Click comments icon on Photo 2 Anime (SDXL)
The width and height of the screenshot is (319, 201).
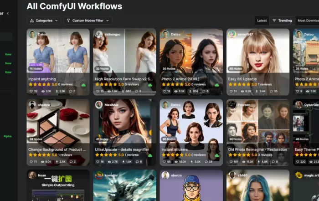click(x=204, y=91)
